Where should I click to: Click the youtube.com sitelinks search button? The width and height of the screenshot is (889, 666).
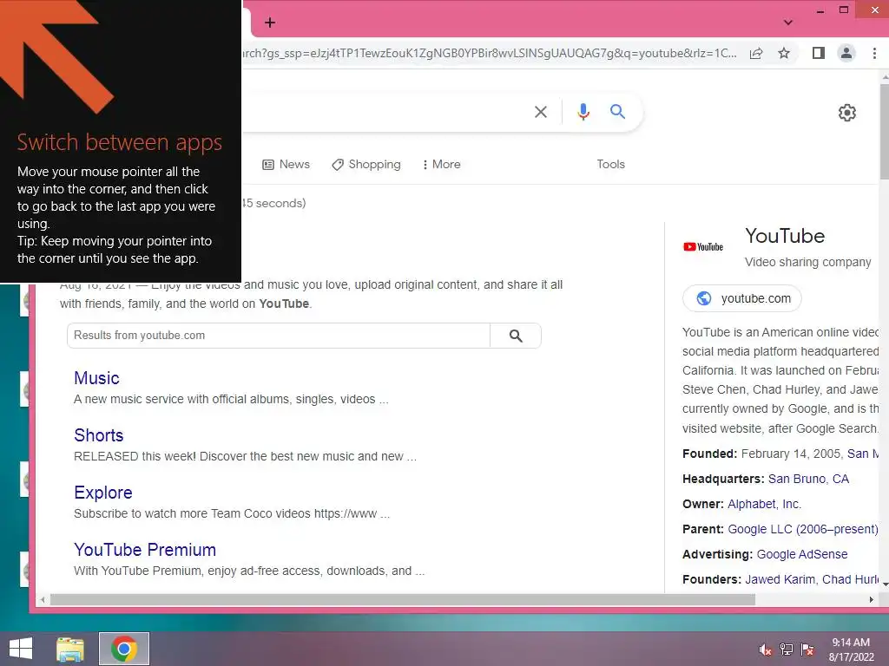(516, 336)
